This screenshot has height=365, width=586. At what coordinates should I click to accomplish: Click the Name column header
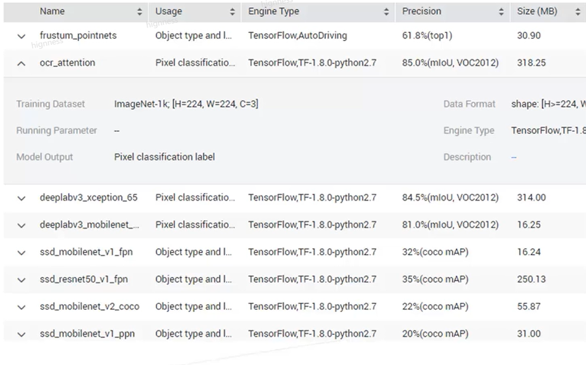52,11
